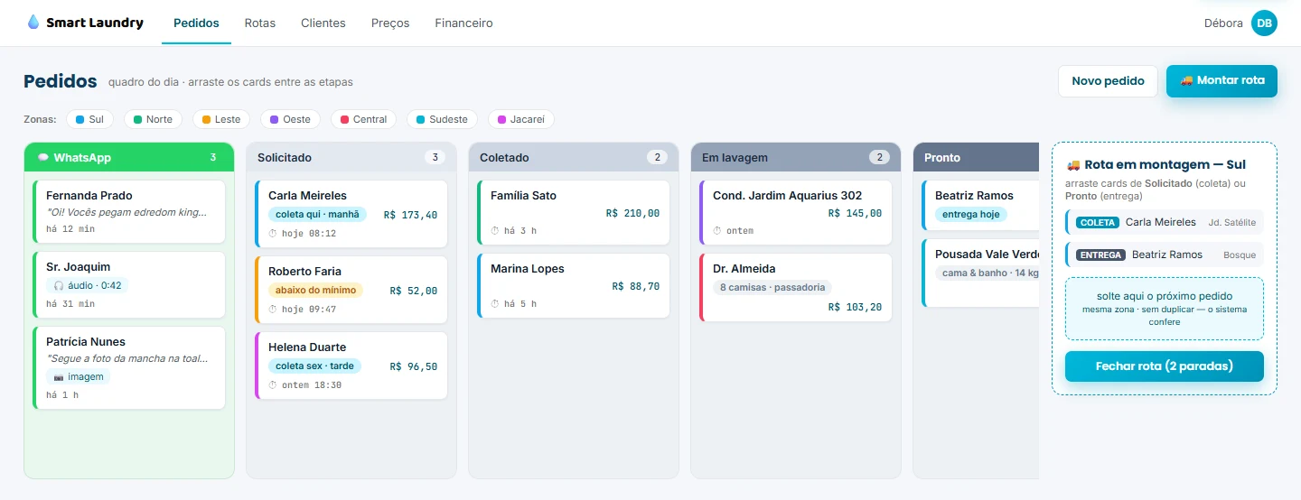The height and width of the screenshot is (500, 1301).
Task: Click the clock icon on Cond. Jardim Aquarius card
Action: click(x=717, y=231)
